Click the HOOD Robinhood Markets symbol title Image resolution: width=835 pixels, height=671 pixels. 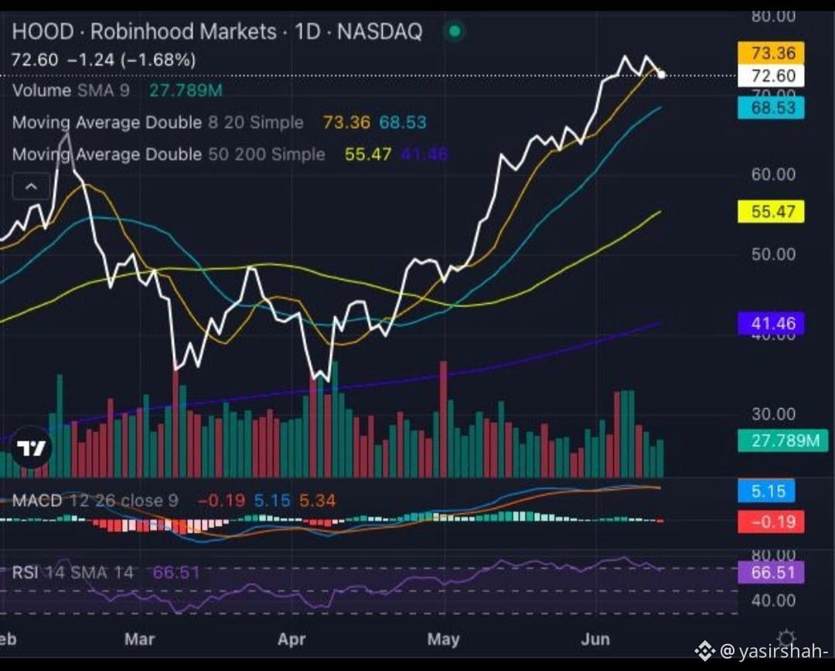[x=217, y=32]
